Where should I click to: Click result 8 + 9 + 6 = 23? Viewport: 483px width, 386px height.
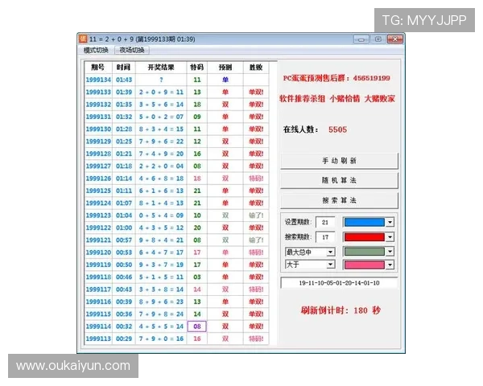pyautogui.click(x=161, y=302)
